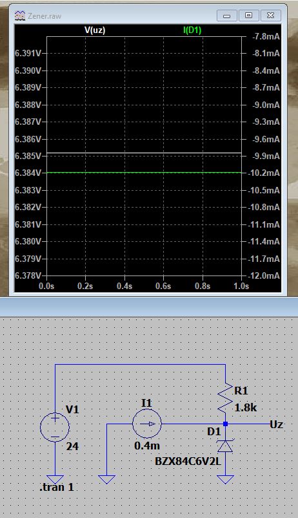
Task: Click the -7.8mA right axis label
Action: tap(266, 36)
